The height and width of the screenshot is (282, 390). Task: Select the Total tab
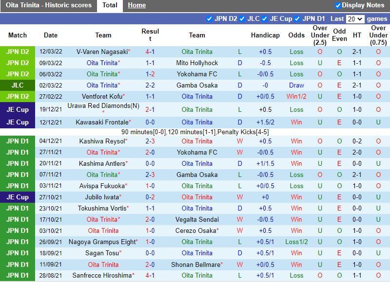pyautogui.click(x=110, y=5)
